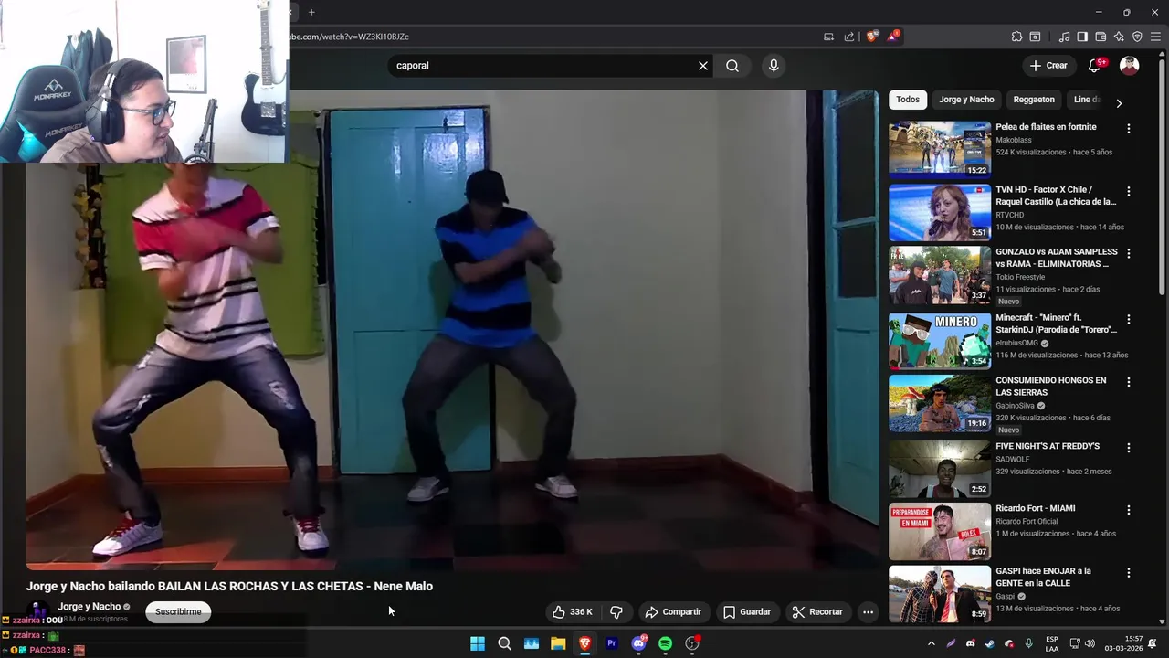Open OBS Studio from the taskbar

coord(692,643)
